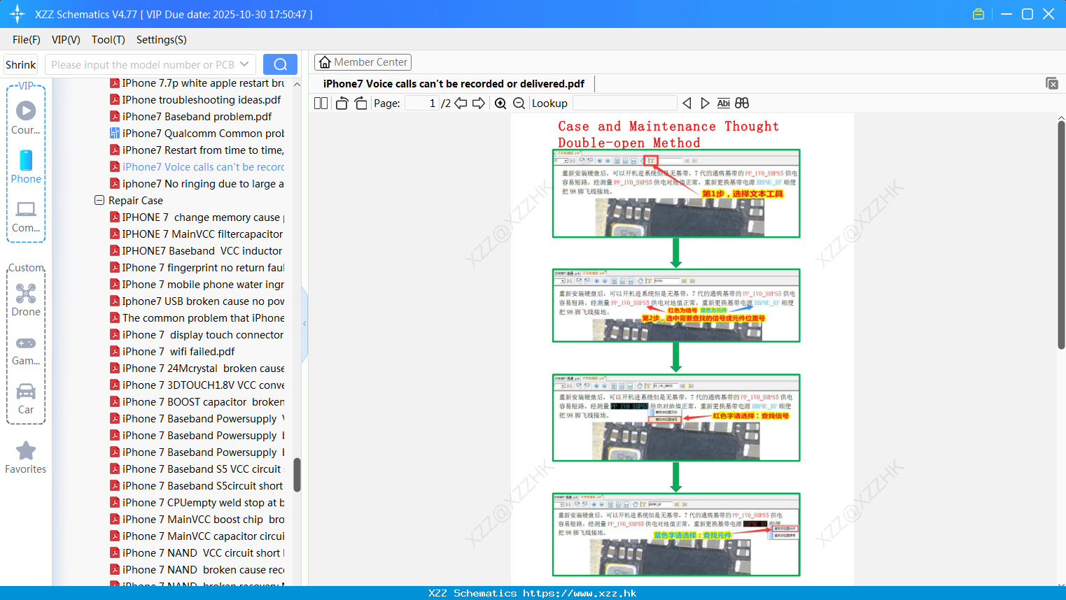The width and height of the screenshot is (1066, 600).
Task: Open the Drone category
Action: 26,300
